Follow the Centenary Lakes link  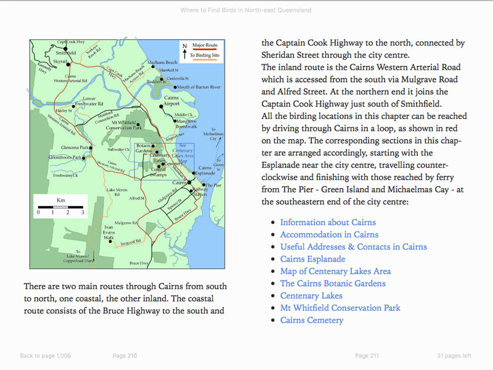(311, 296)
